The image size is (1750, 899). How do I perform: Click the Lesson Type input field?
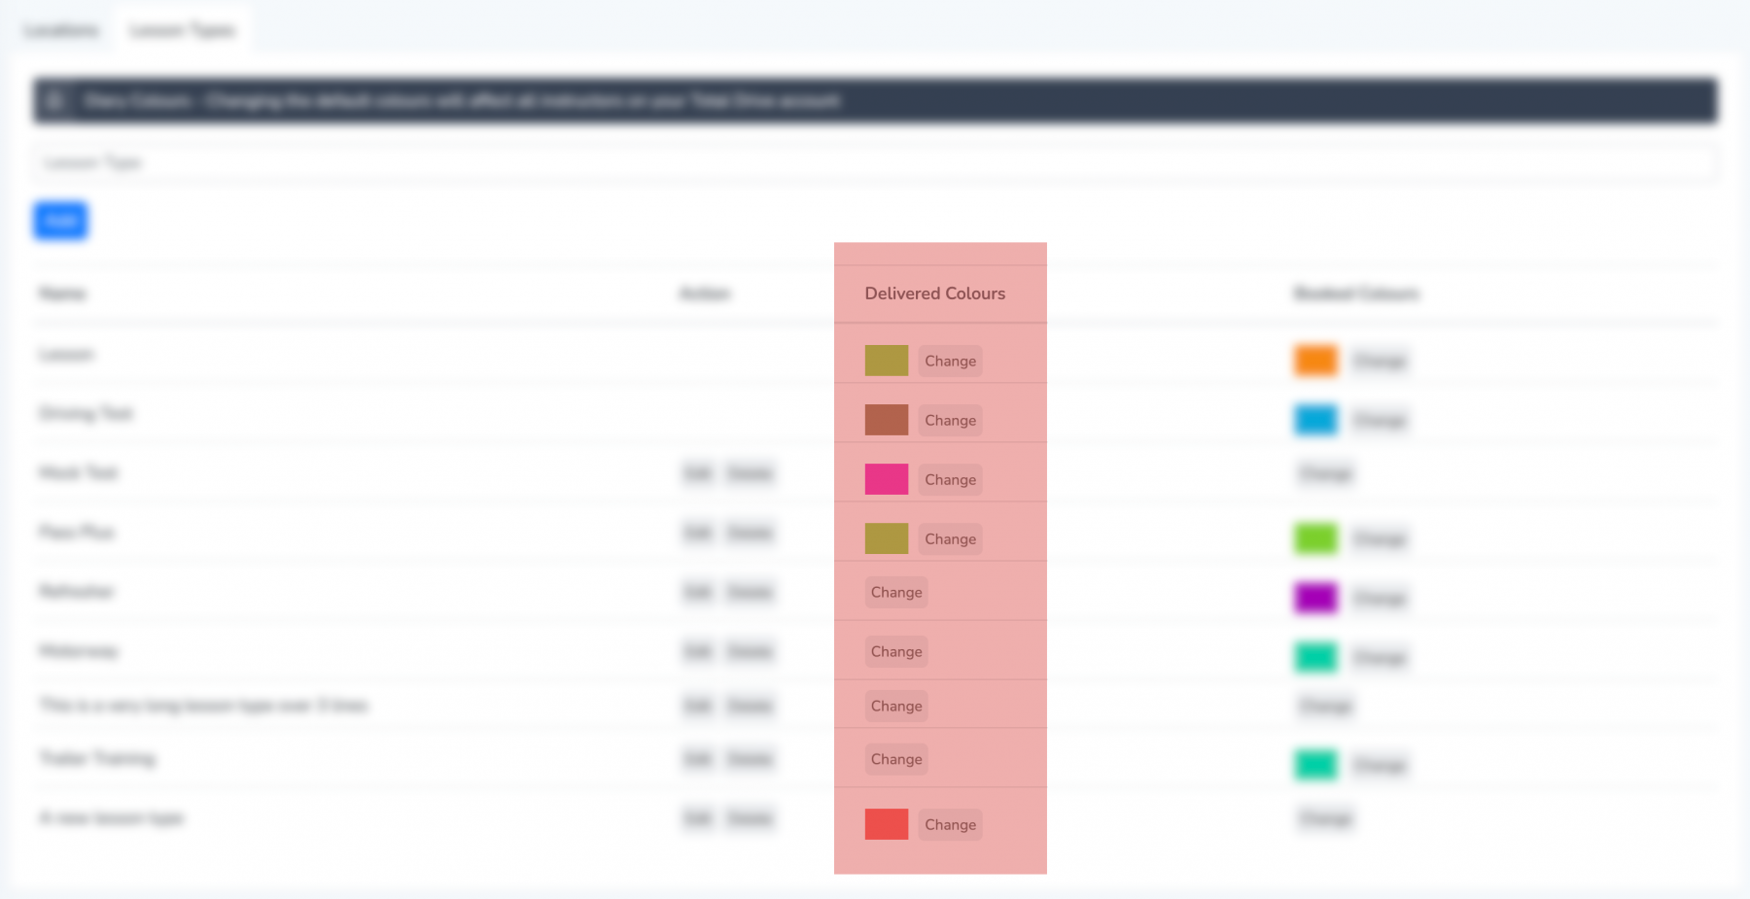coord(875,162)
